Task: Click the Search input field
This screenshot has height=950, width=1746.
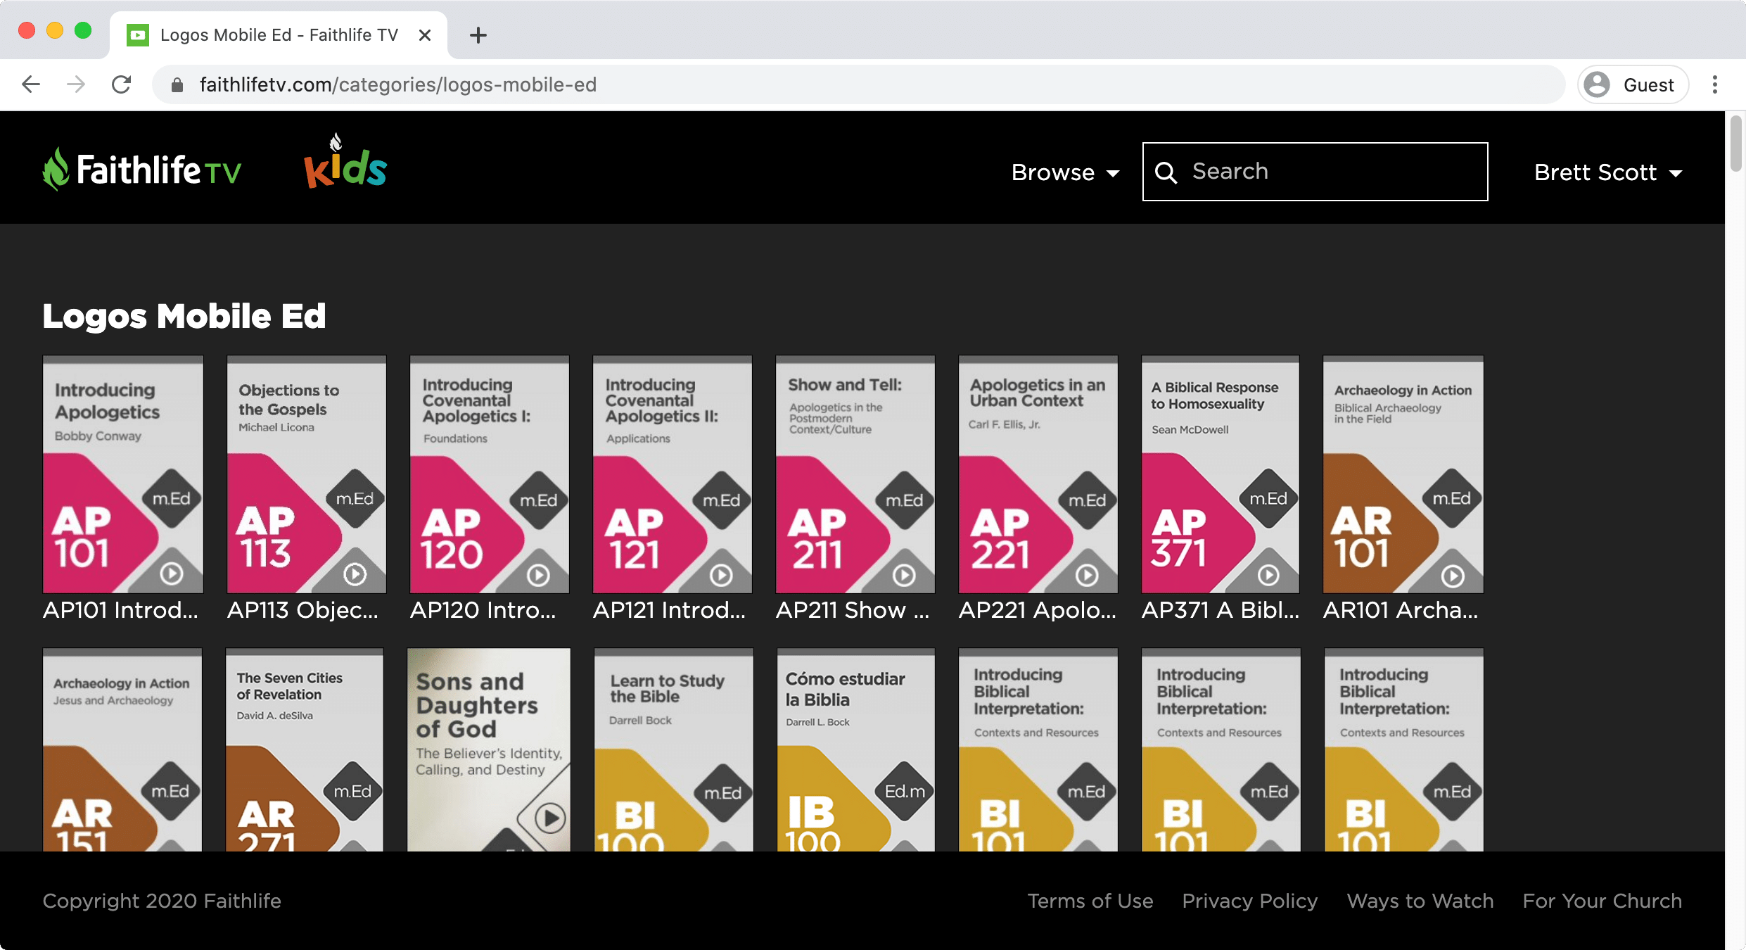Action: [x=1315, y=172]
